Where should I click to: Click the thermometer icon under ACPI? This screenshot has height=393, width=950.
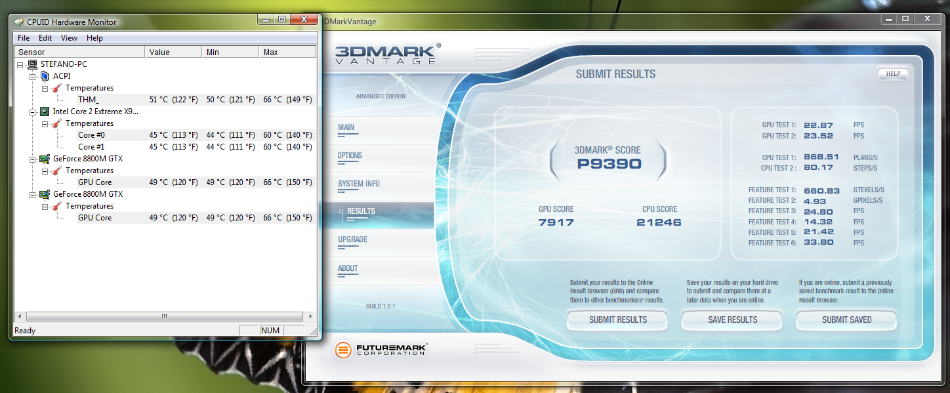point(57,88)
